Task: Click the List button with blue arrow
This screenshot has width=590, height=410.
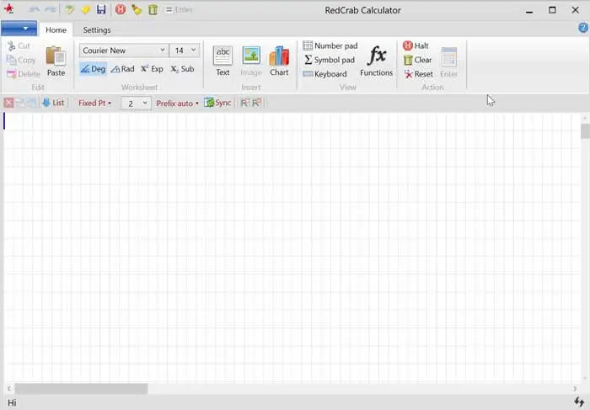Action: point(53,103)
